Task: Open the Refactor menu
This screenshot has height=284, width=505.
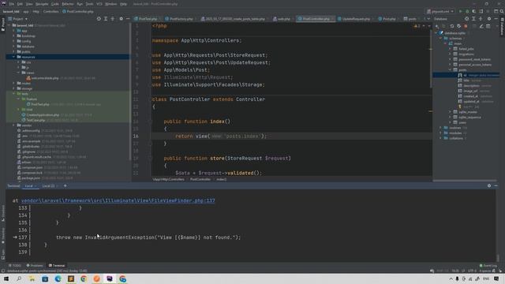Action: point(68,4)
